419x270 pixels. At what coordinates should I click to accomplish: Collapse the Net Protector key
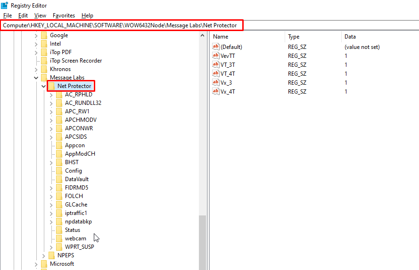44,86
